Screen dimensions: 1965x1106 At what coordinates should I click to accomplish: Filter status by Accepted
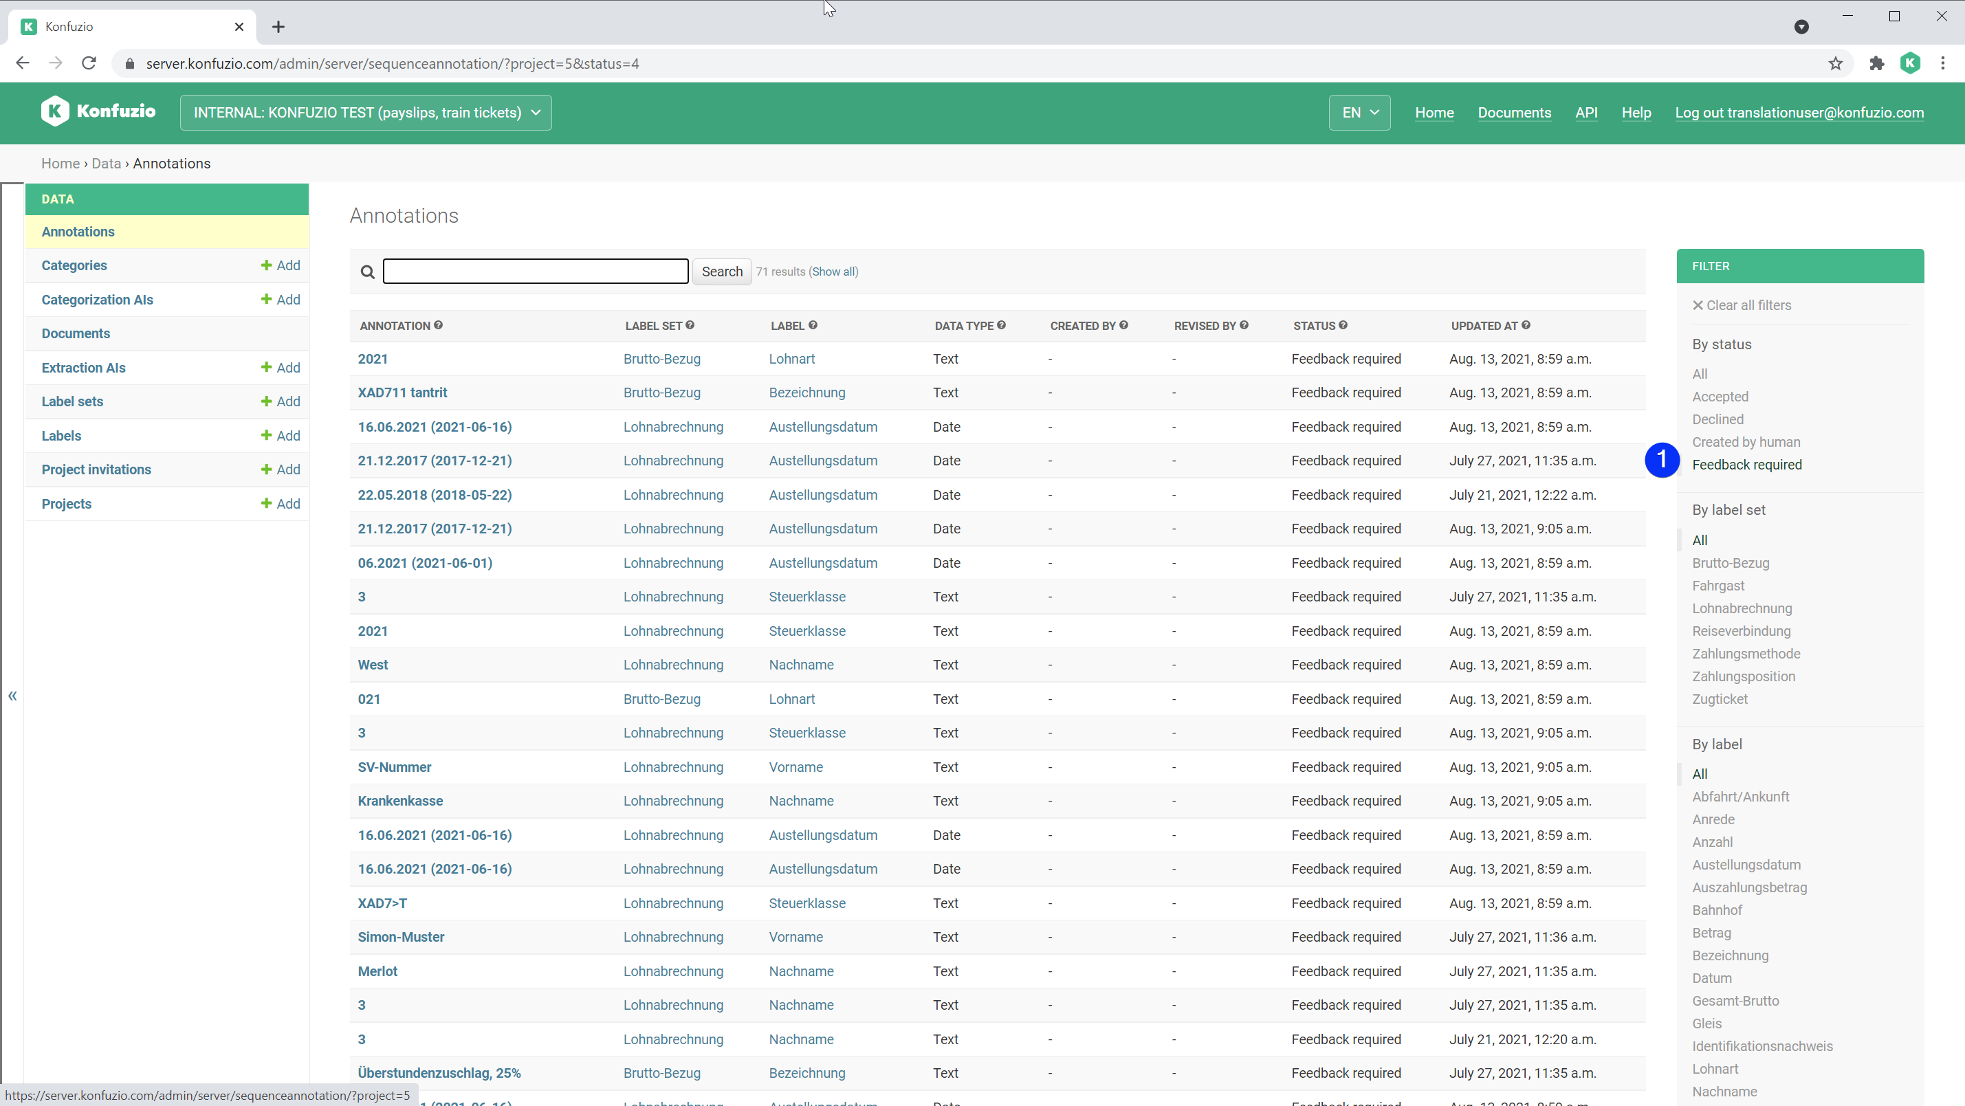point(1720,397)
